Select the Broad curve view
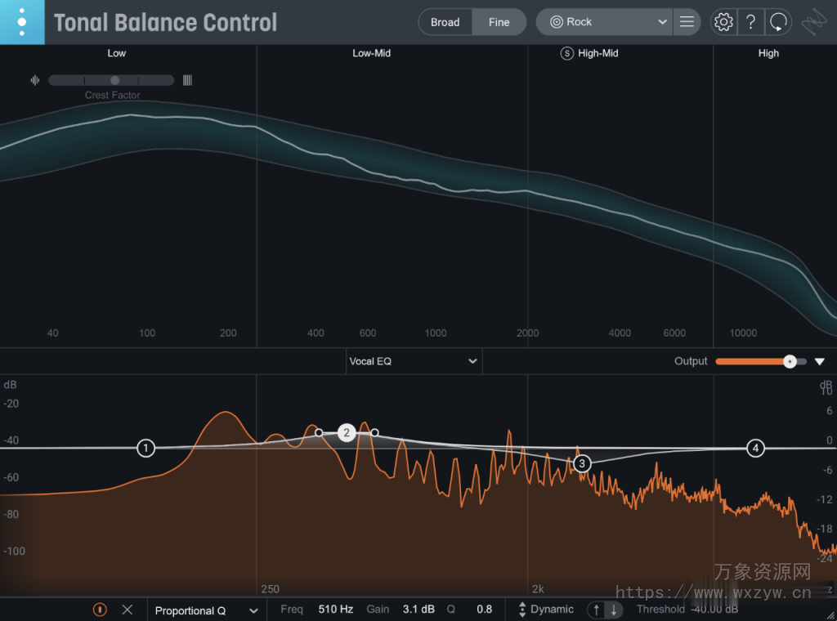The image size is (837, 621). pyautogui.click(x=445, y=22)
